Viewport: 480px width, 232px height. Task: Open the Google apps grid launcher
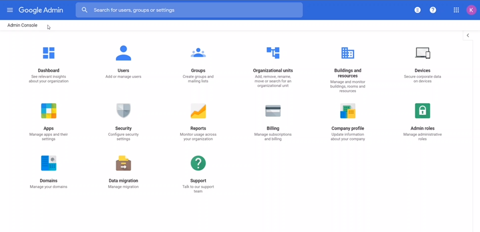[456, 10]
